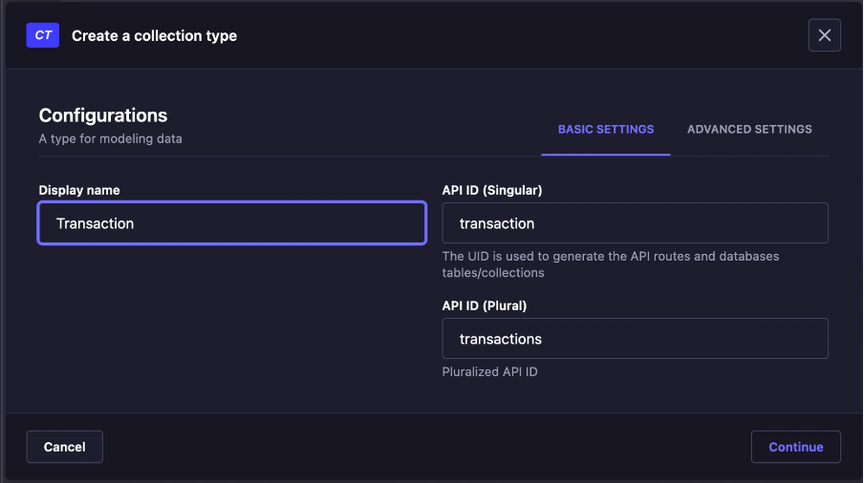Close the Create a collection type dialog
The height and width of the screenshot is (483, 864).
(824, 36)
